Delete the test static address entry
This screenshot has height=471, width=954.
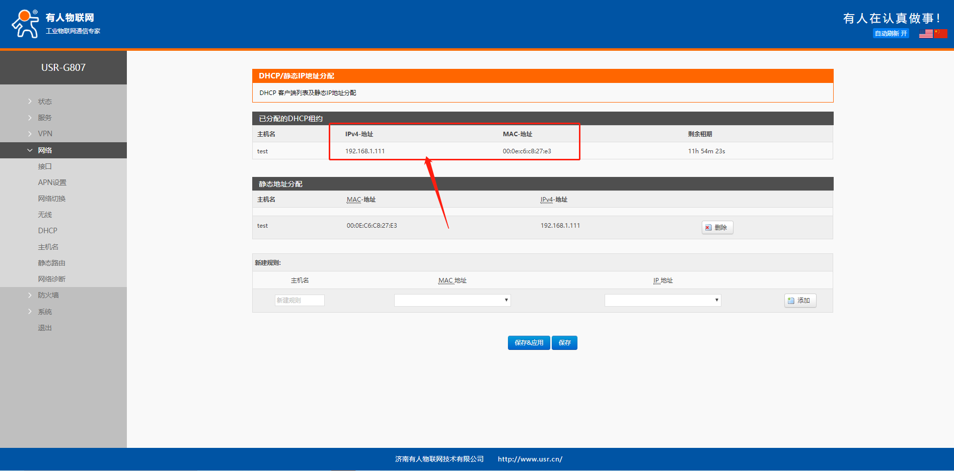point(717,228)
